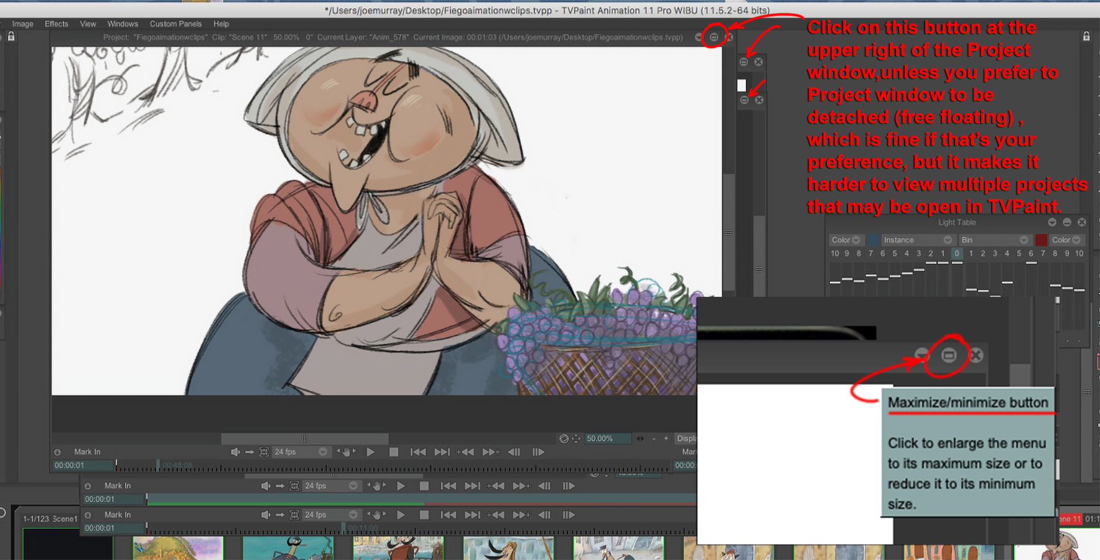Click the blue color swatch in Light Table
Screen dimensions: 1100x560
[x=874, y=240]
